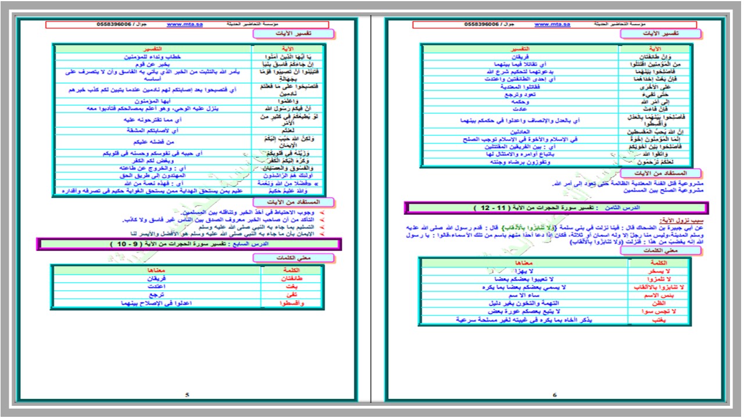Click word cell 'طائفتان' in page 5 vocabulary table
Viewport: 744px width, 418px height.
pyautogui.click(x=292, y=278)
